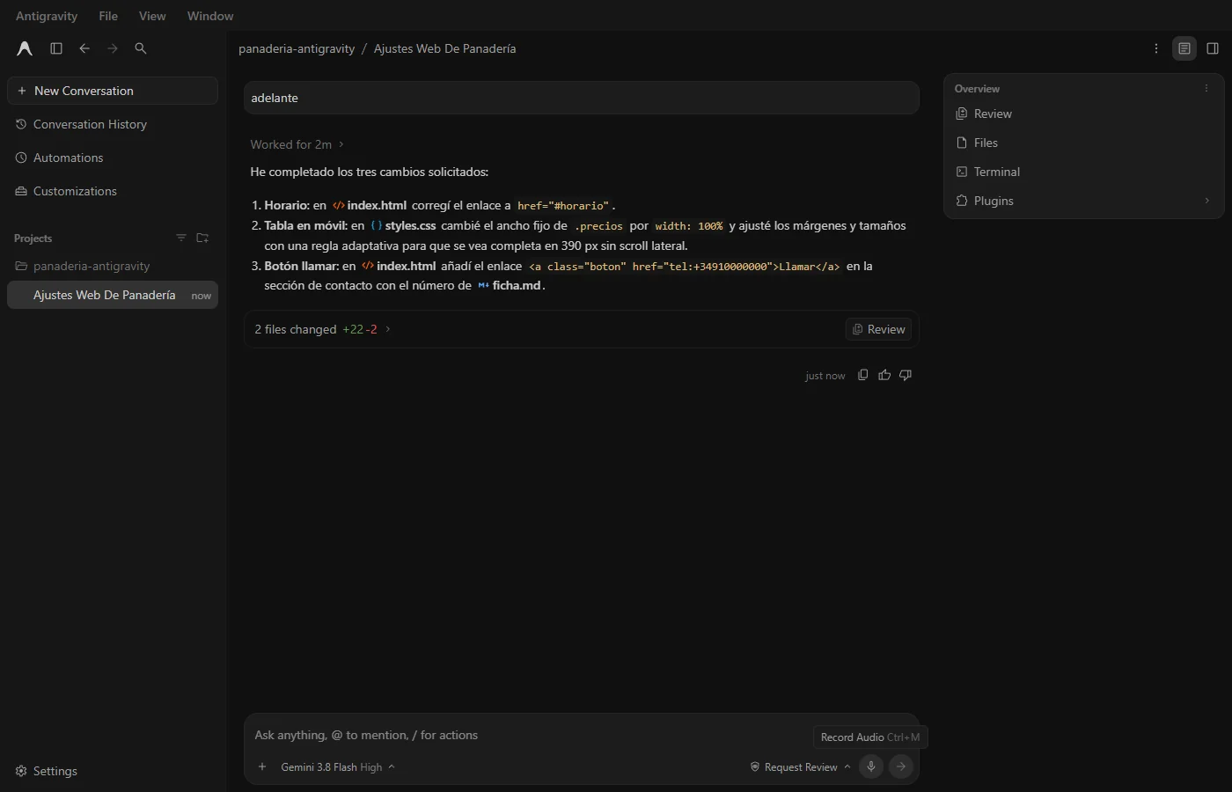Screen dimensions: 1232x792
Task: Expand the Worked for 2m details
Action: point(297,144)
